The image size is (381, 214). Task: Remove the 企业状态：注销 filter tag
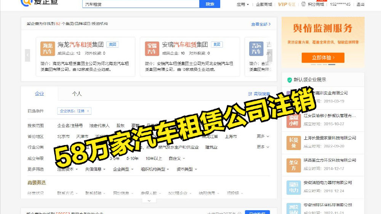coord(88,111)
